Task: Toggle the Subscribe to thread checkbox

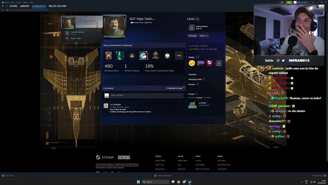Action: 167,88
